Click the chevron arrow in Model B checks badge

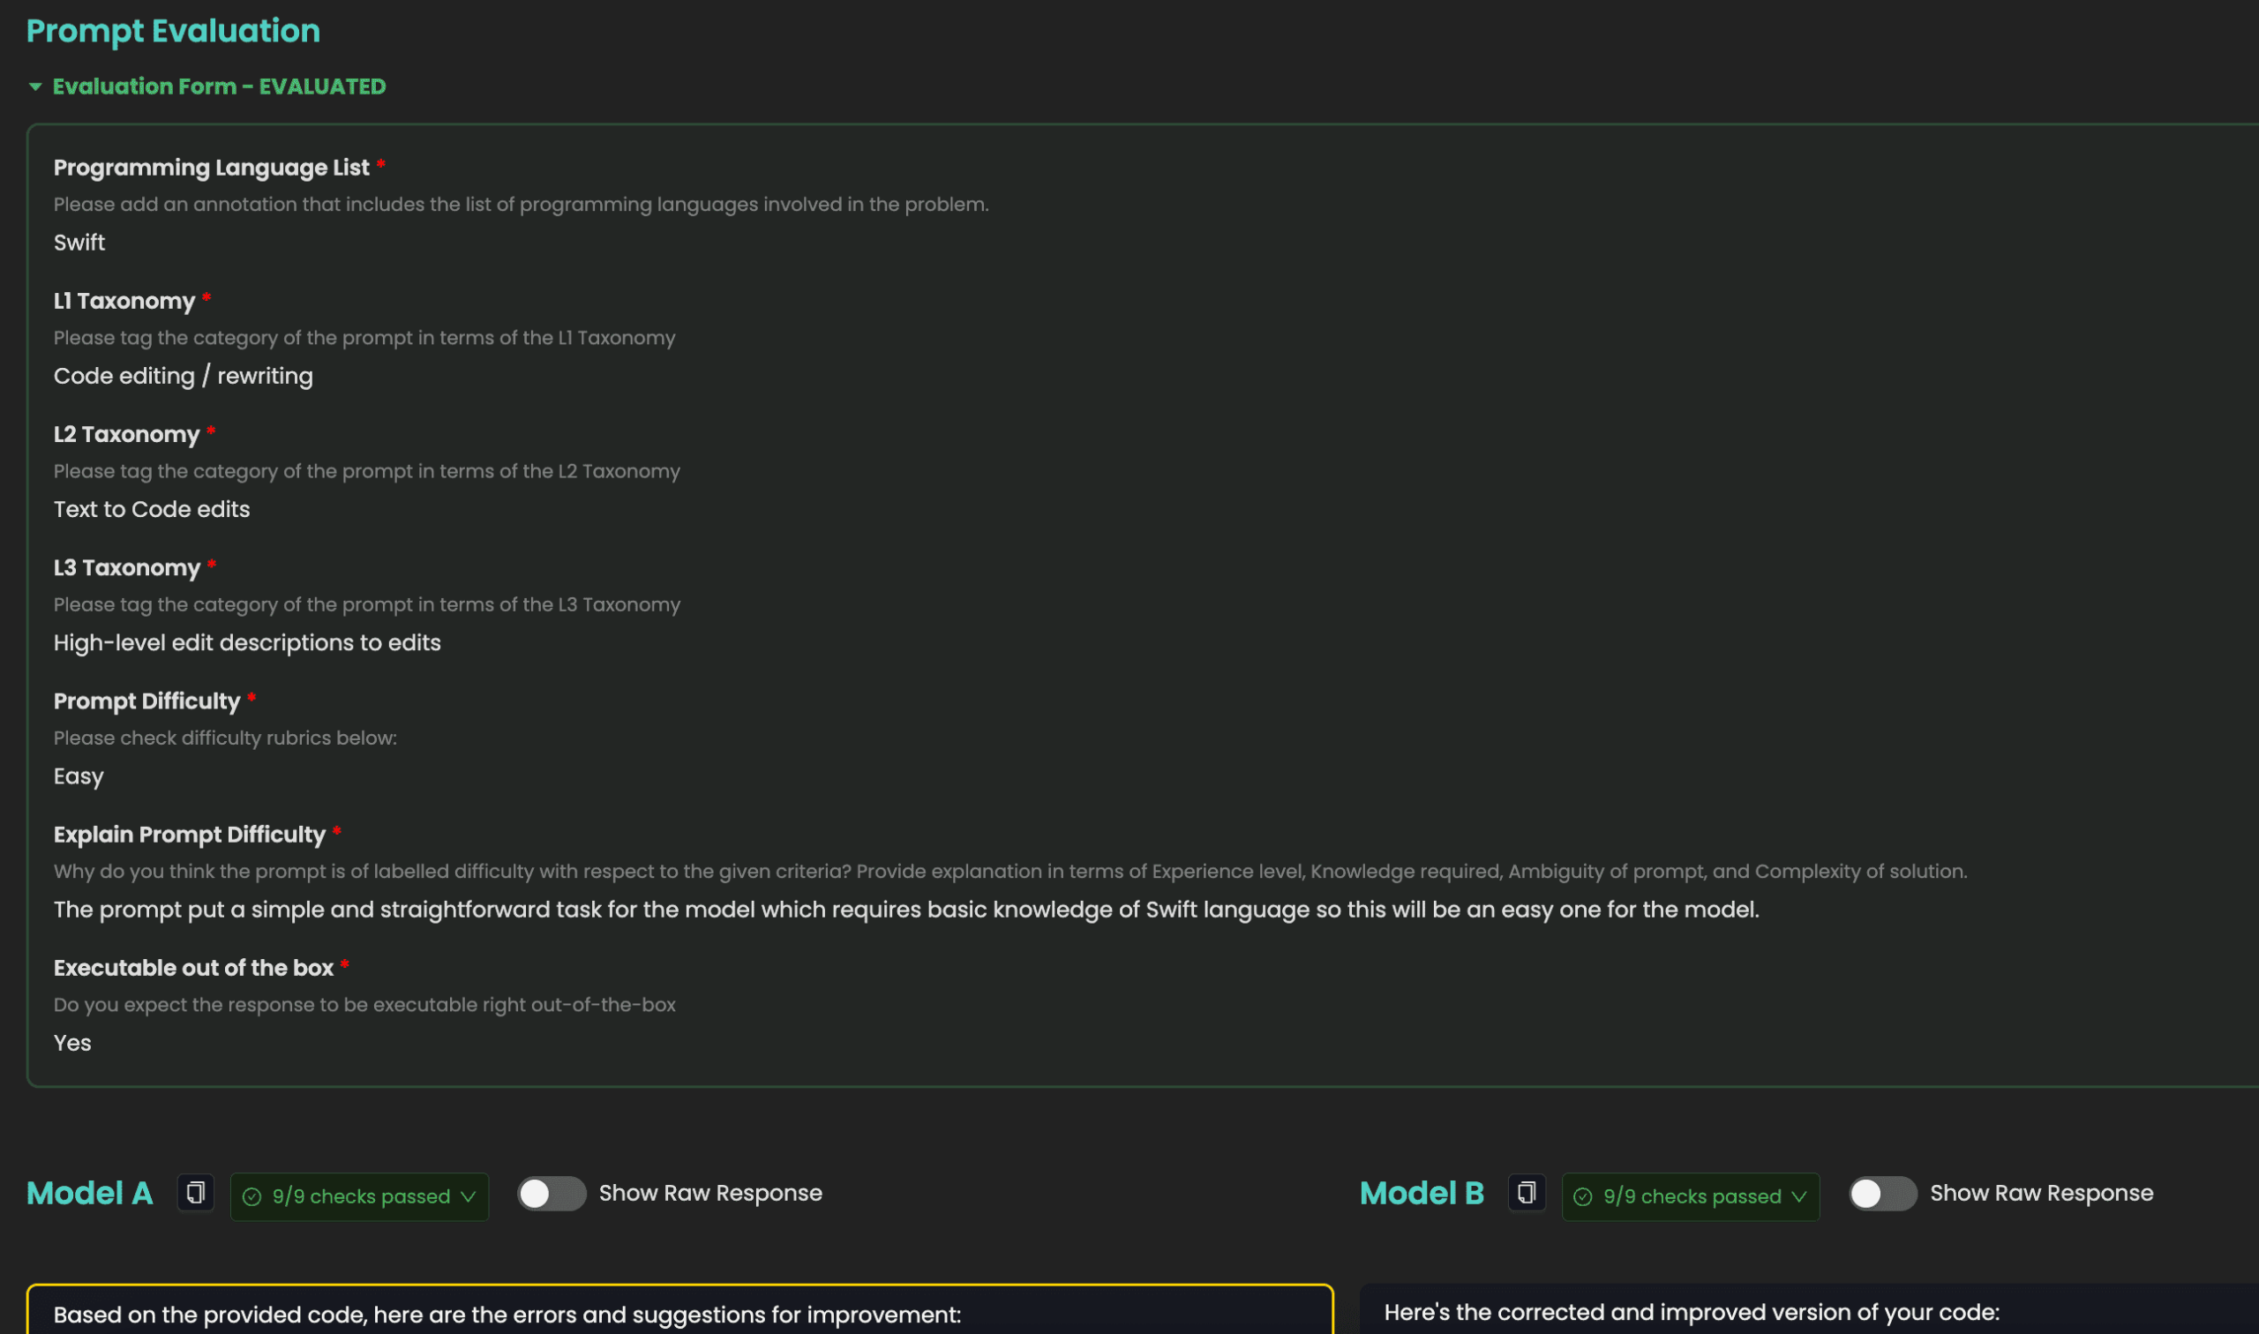[x=1798, y=1197]
